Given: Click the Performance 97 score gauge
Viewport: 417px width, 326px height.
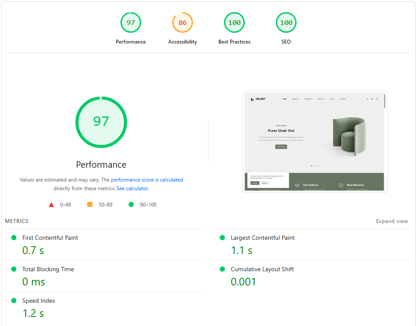Looking at the screenshot, I should [x=131, y=23].
